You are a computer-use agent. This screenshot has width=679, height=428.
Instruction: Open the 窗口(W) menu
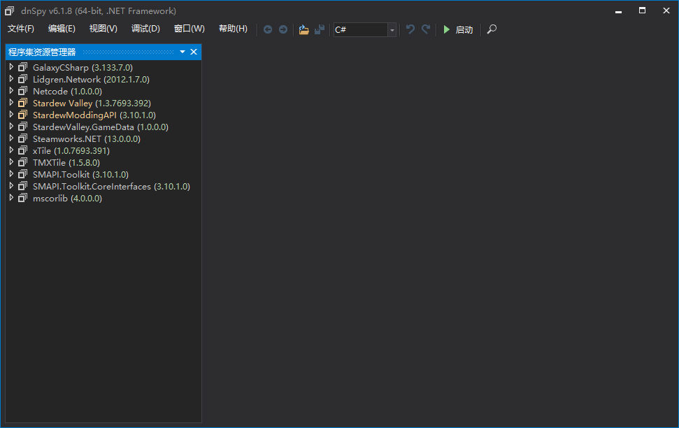190,29
